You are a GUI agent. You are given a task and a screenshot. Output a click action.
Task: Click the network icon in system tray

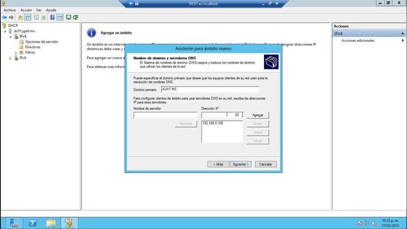tap(366, 223)
